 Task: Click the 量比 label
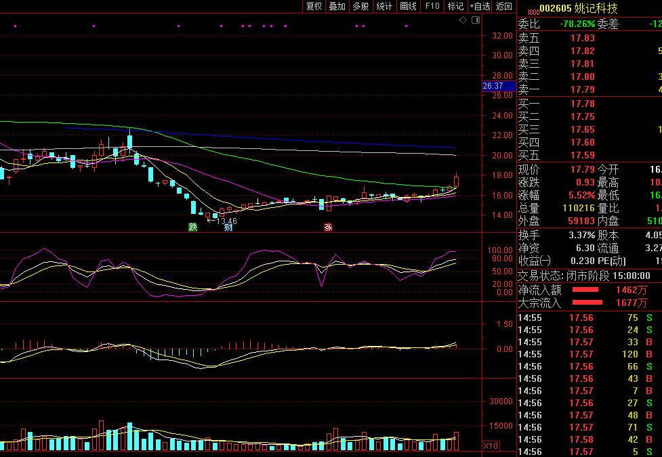[608, 208]
